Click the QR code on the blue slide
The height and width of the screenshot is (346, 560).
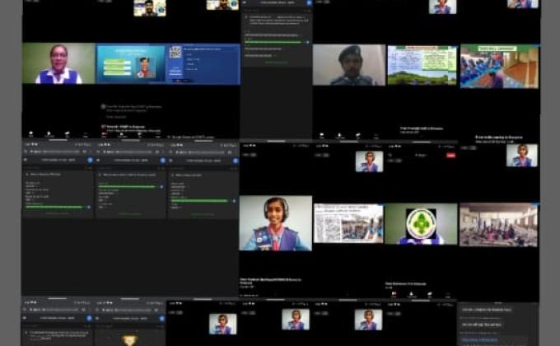coord(175,51)
